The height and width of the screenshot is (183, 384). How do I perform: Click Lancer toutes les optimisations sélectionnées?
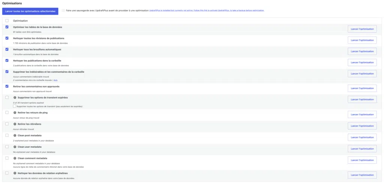(30, 11)
